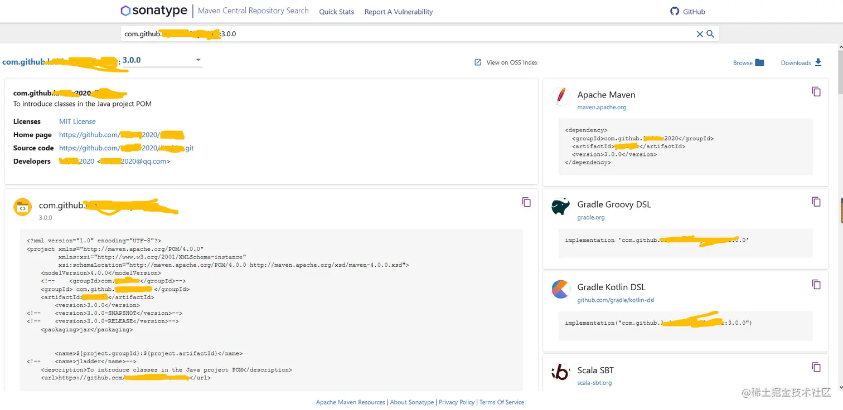Click the Downloads arrow icon
This screenshot has width=843, height=410.
coord(818,62)
